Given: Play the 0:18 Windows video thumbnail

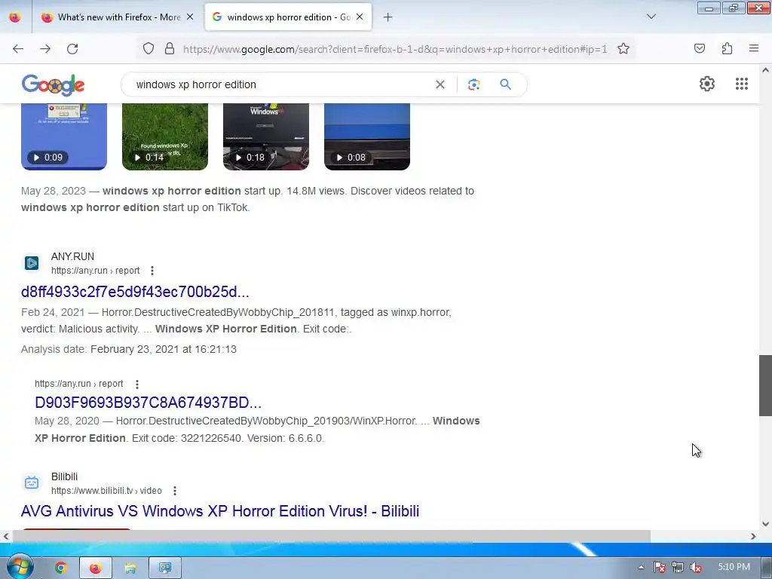Looking at the screenshot, I should 266,137.
